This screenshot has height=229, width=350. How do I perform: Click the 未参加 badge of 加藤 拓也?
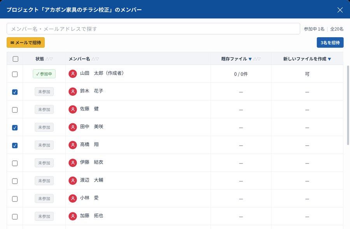44,216
